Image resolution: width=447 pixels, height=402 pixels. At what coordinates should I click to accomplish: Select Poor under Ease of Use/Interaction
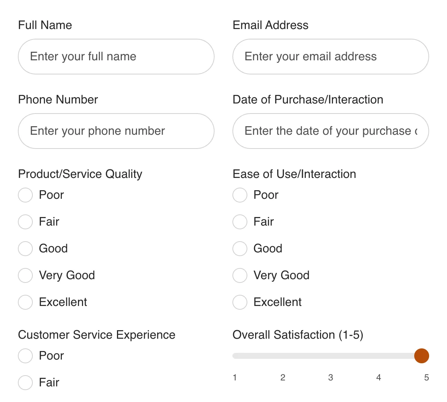tap(240, 195)
